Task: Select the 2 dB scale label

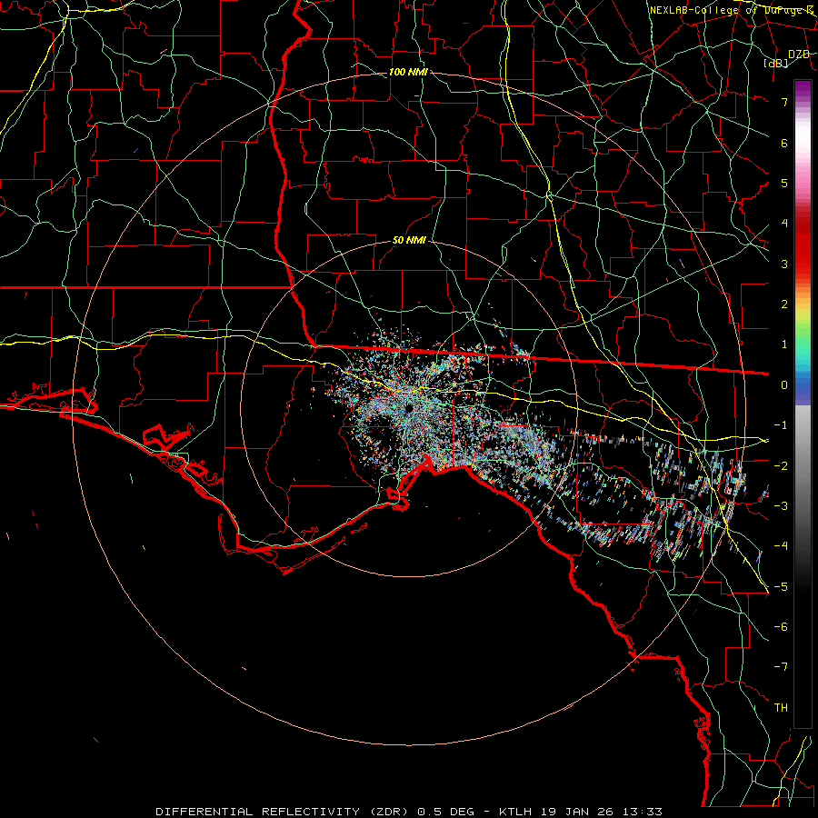Action: (x=784, y=304)
